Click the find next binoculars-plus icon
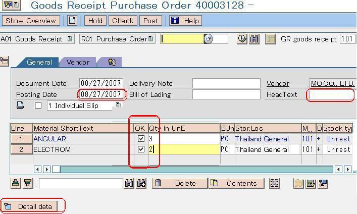The height and width of the screenshot is (214, 357). pyautogui.click(x=141, y=183)
